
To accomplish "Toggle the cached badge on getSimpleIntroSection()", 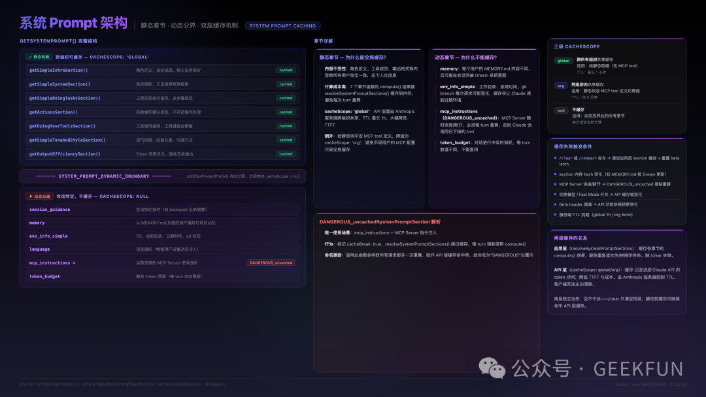I will click(286, 70).
